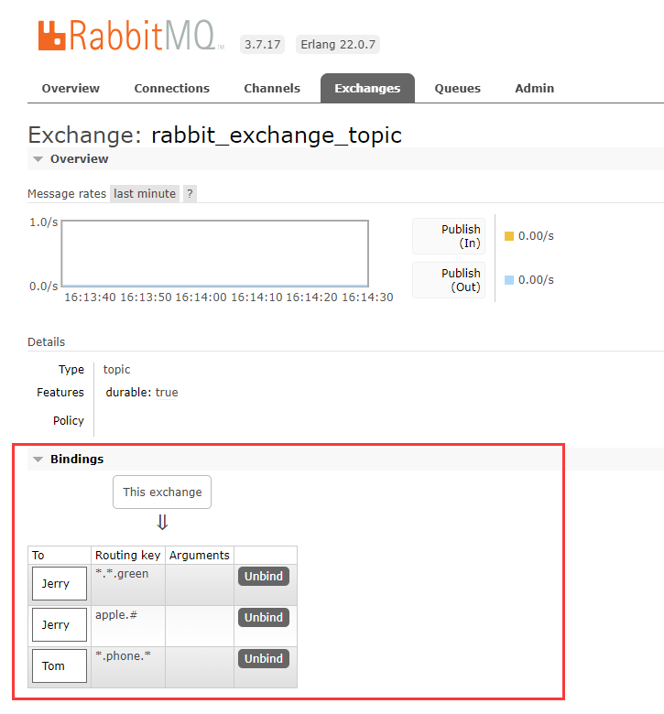The height and width of the screenshot is (714, 664).
Task: Click the message rates chart
Action: (215, 254)
